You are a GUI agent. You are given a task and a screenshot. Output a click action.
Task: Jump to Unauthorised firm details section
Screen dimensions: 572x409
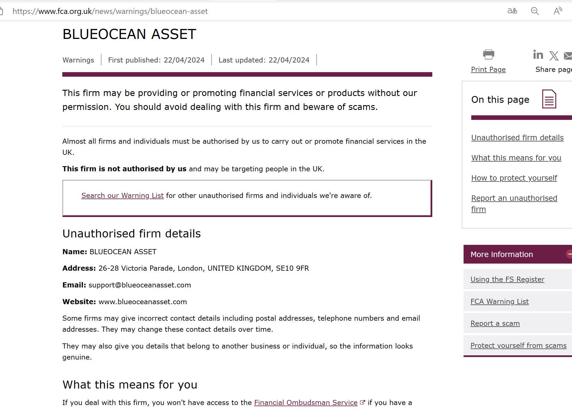(517, 138)
